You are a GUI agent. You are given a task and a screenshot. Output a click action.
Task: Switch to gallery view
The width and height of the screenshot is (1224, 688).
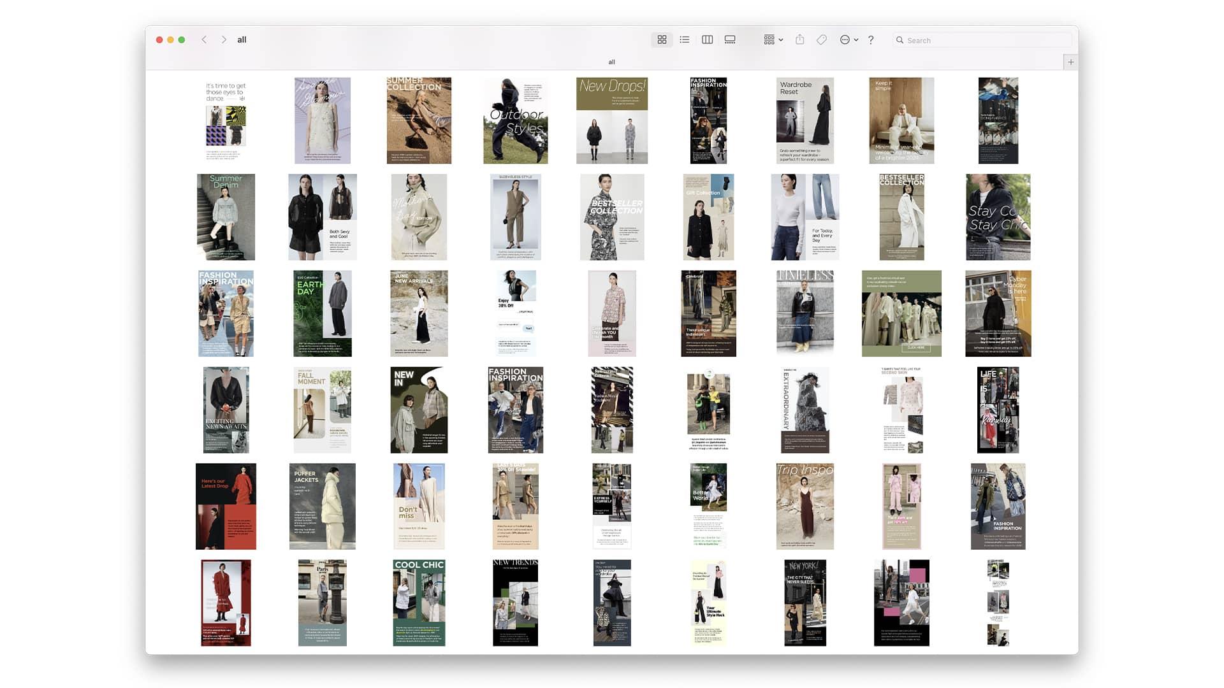(730, 39)
